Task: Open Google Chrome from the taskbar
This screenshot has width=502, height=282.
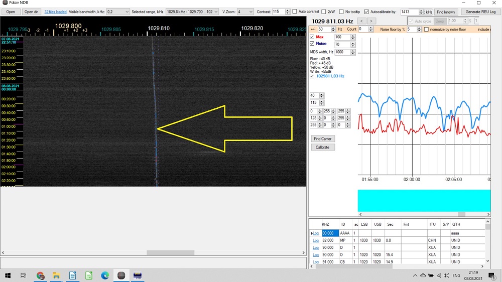Action: [40, 275]
